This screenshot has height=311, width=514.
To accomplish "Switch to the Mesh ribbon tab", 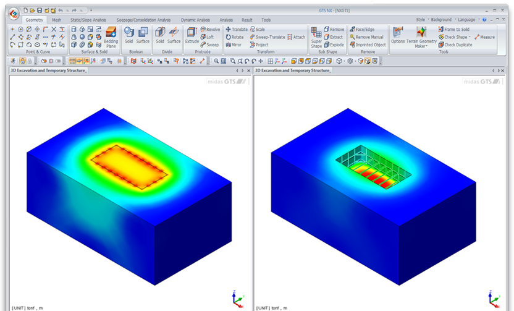I will [56, 20].
